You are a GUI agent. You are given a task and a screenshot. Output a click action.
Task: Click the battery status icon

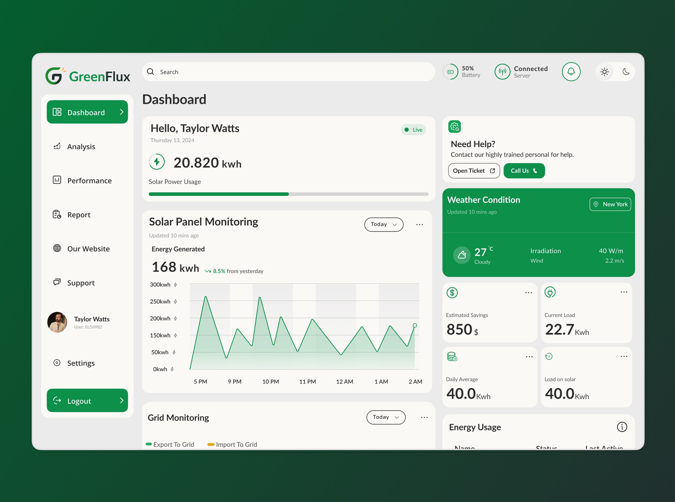point(450,72)
